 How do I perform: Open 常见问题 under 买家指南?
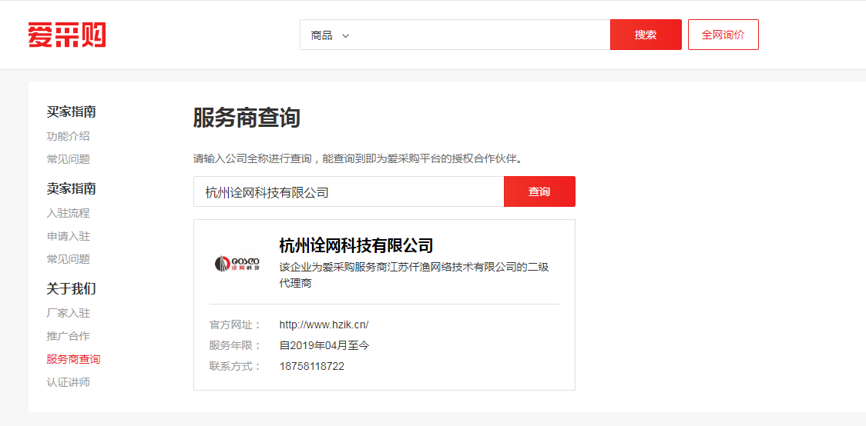point(68,159)
